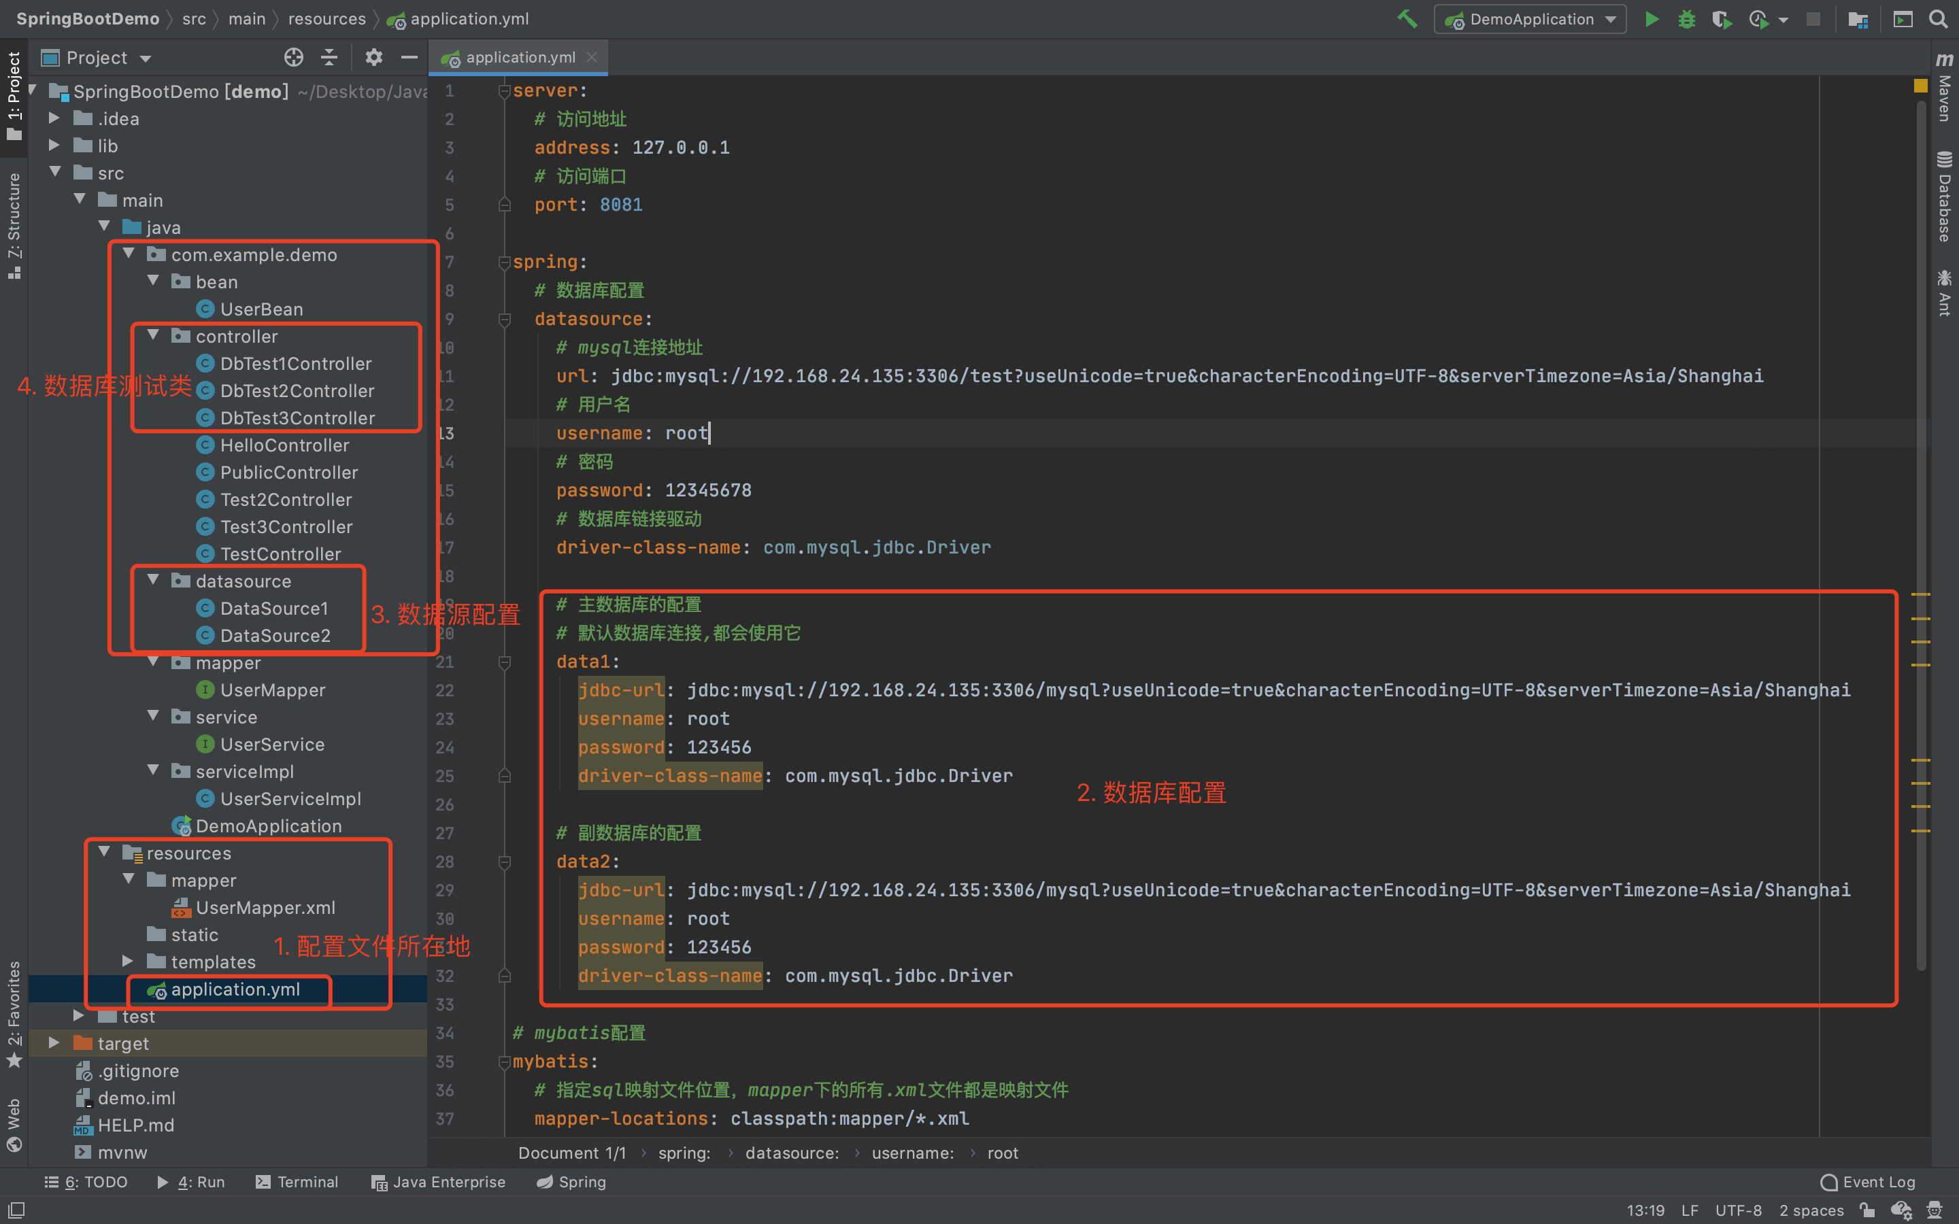Click the LF line separator selector

(1690, 1210)
